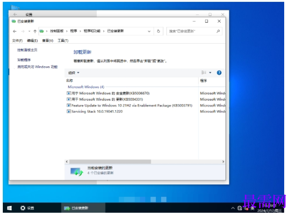Sort by the 程序 column header
Image resolution: width=295 pixels, height=216 pixels.
click(203, 81)
